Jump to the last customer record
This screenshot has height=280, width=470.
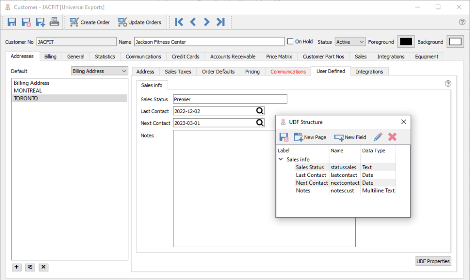(220, 22)
